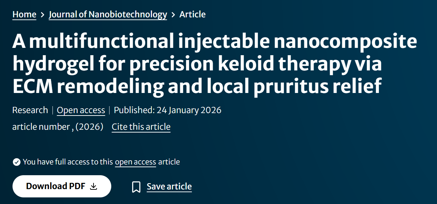The height and width of the screenshot is (204, 437).
Task: Click the chevron right before Article
Action: coord(173,15)
